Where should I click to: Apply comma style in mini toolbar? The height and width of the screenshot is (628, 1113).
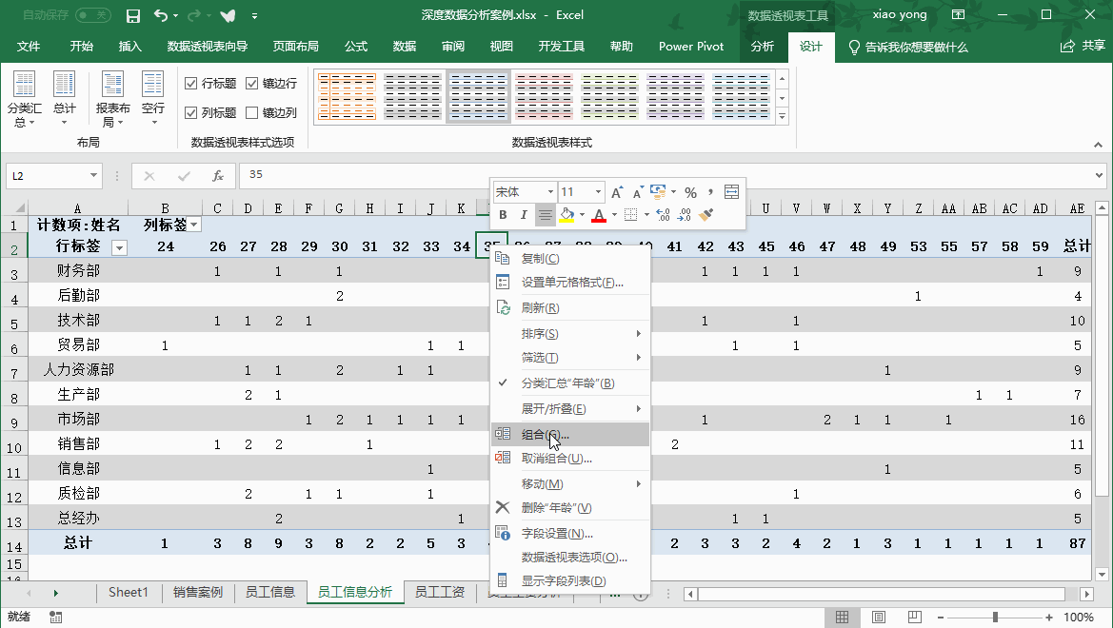(x=710, y=192)
